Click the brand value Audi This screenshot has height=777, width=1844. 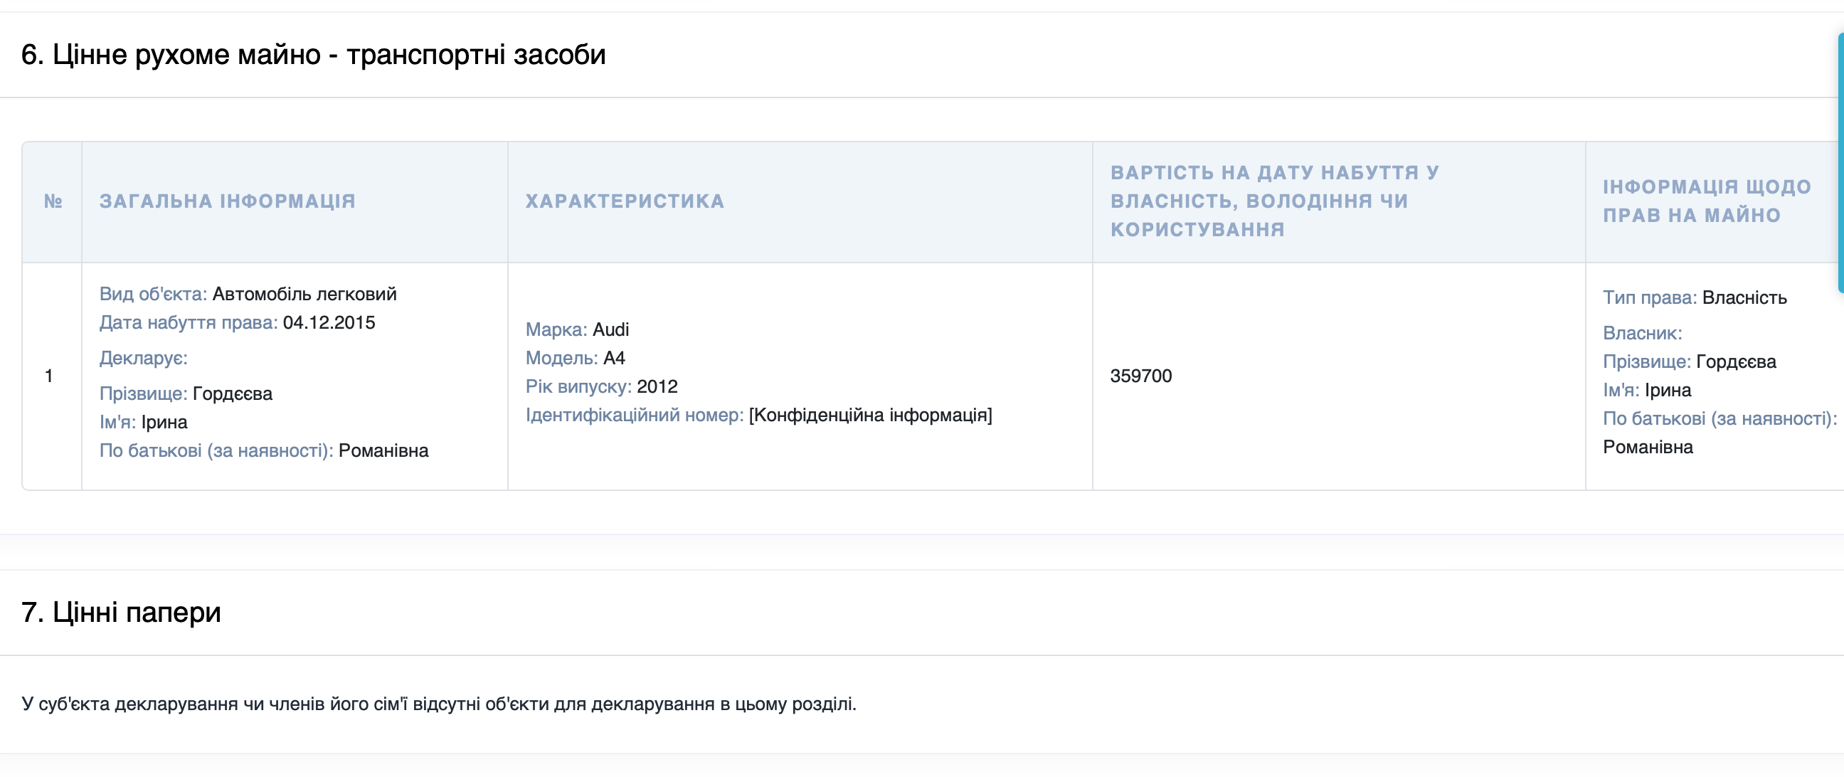tap(612, 329)
